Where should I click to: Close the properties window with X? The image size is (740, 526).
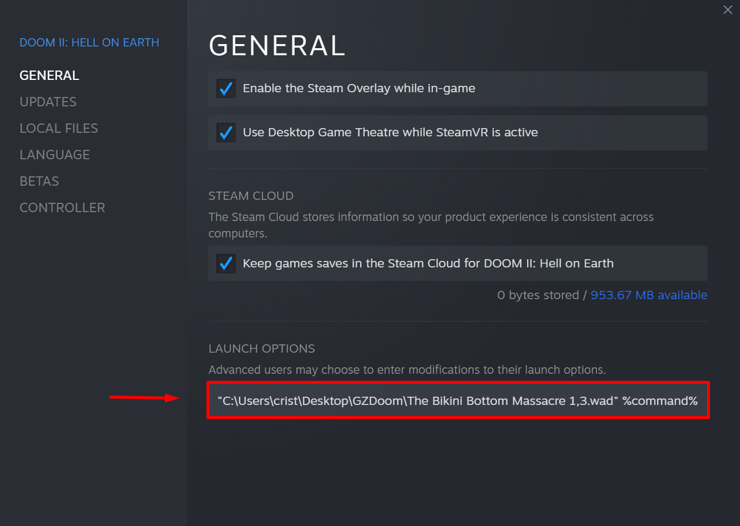(x=728, y=9)
